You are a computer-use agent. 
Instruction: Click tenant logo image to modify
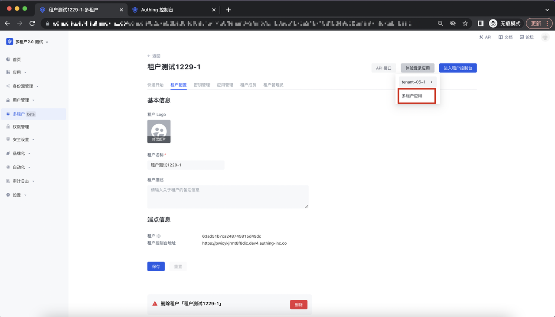coord(159,131)
